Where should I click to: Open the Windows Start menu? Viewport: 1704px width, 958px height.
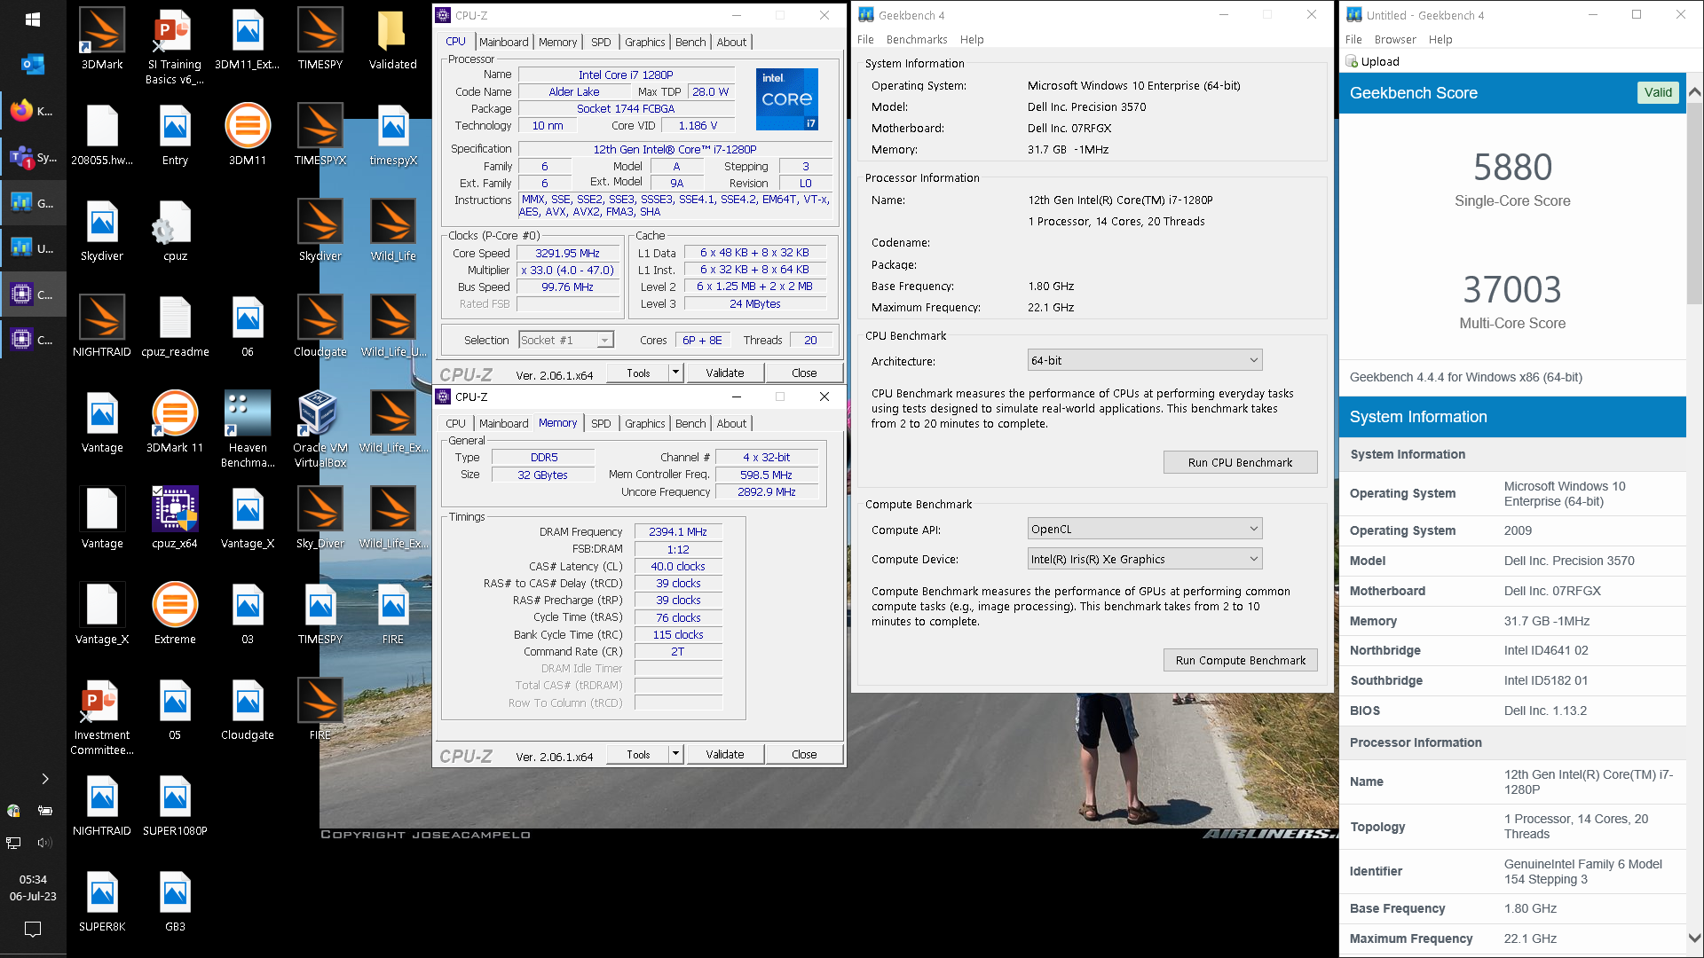[33, 19]
